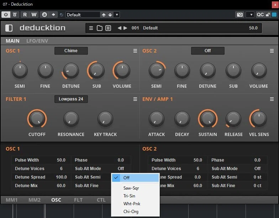Show Quick Controls with QC button
This screenshot has height=218, width=279.
(x=260, y=15)
